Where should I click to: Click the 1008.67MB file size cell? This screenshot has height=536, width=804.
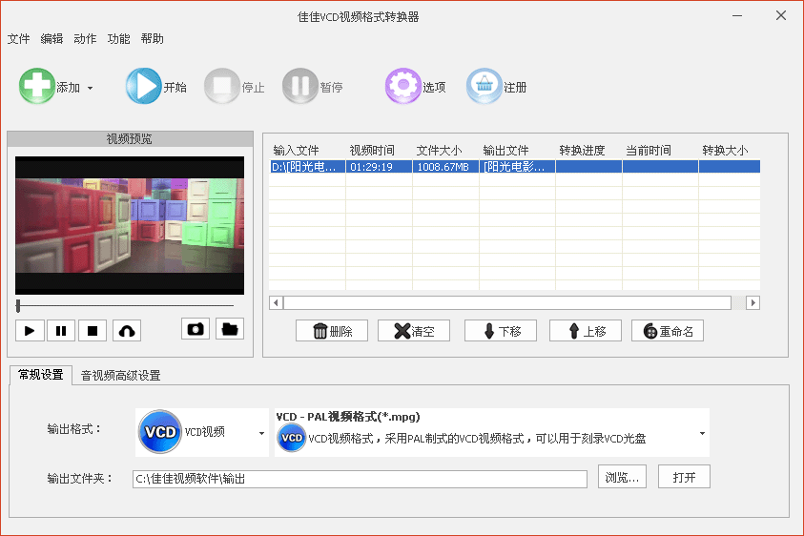point(445,167)
